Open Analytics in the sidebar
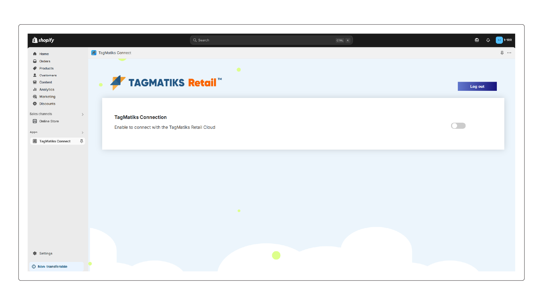Image resolution: width=543 pixels, height=305 pixels. 46,89
